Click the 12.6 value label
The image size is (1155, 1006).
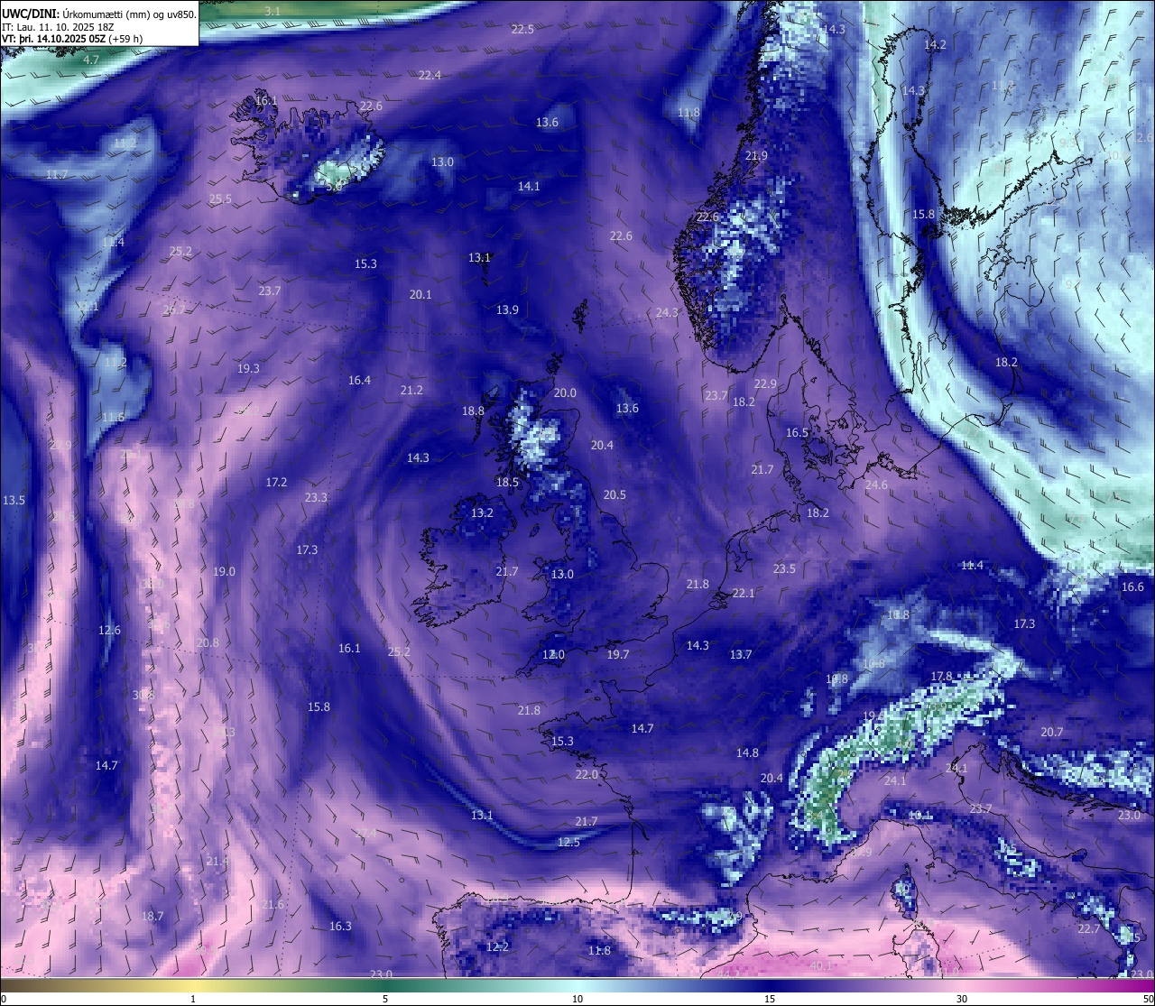pyautogui.click(x=109, y=631)
